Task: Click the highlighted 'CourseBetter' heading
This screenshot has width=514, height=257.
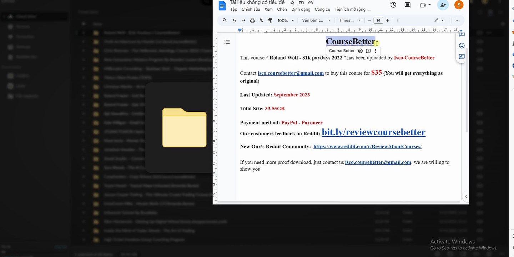Action: pyautogui.click(x=351, y=41)
